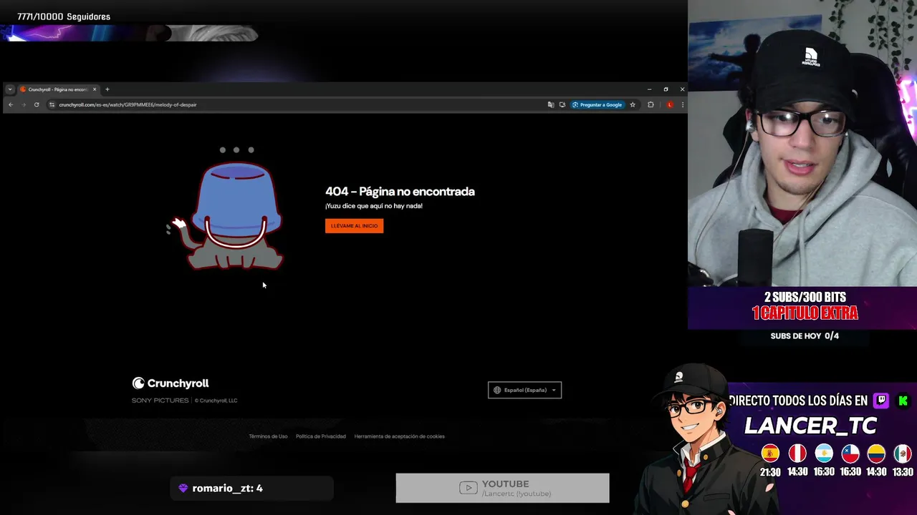This screenshot has height=515, width=917.
Task: Open a new browser tab
Action: (x=107, y=89)
